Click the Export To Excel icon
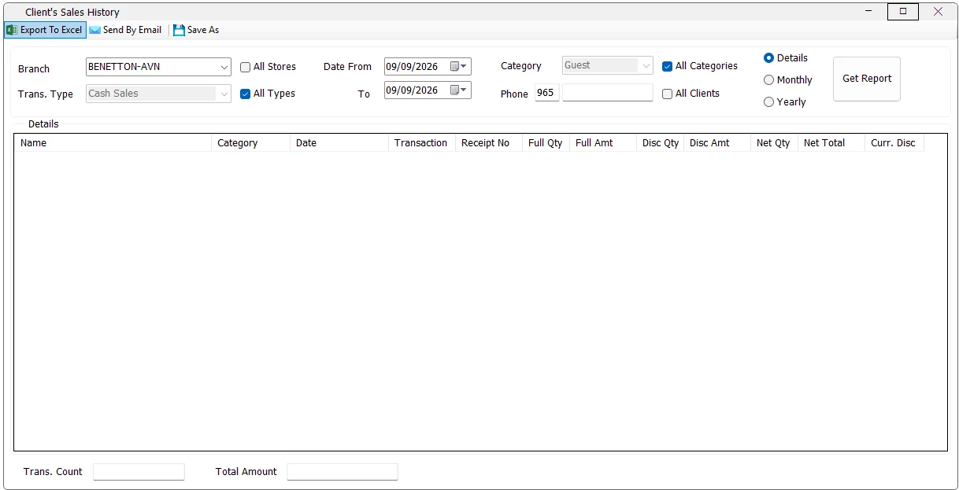 coord(12,30)
